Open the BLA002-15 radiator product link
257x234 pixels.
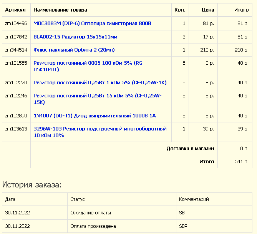tap(75, 37)
